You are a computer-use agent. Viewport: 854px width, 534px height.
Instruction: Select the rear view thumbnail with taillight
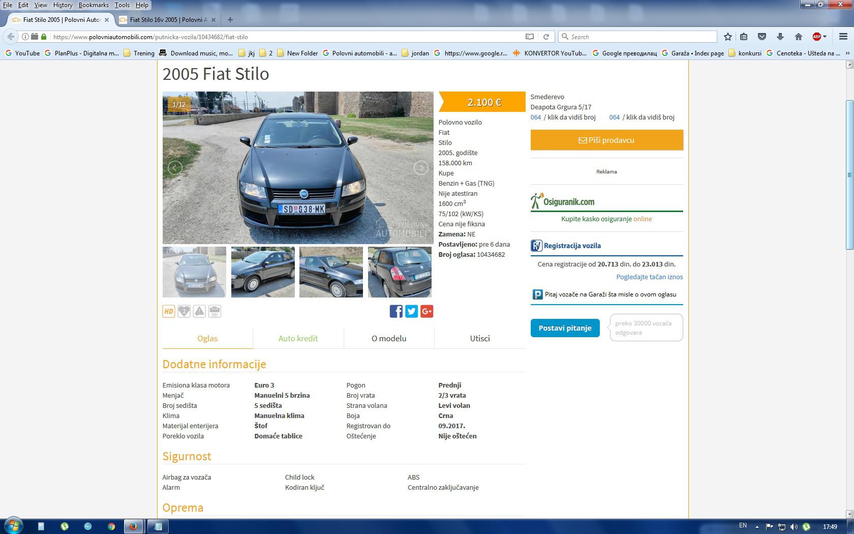click(400, 272)
